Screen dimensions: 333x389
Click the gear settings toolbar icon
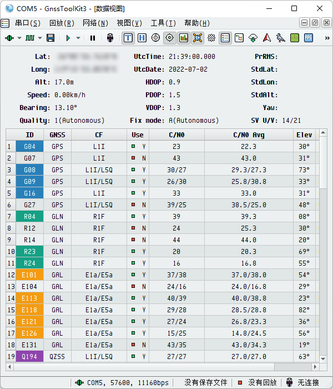point(211,38)
